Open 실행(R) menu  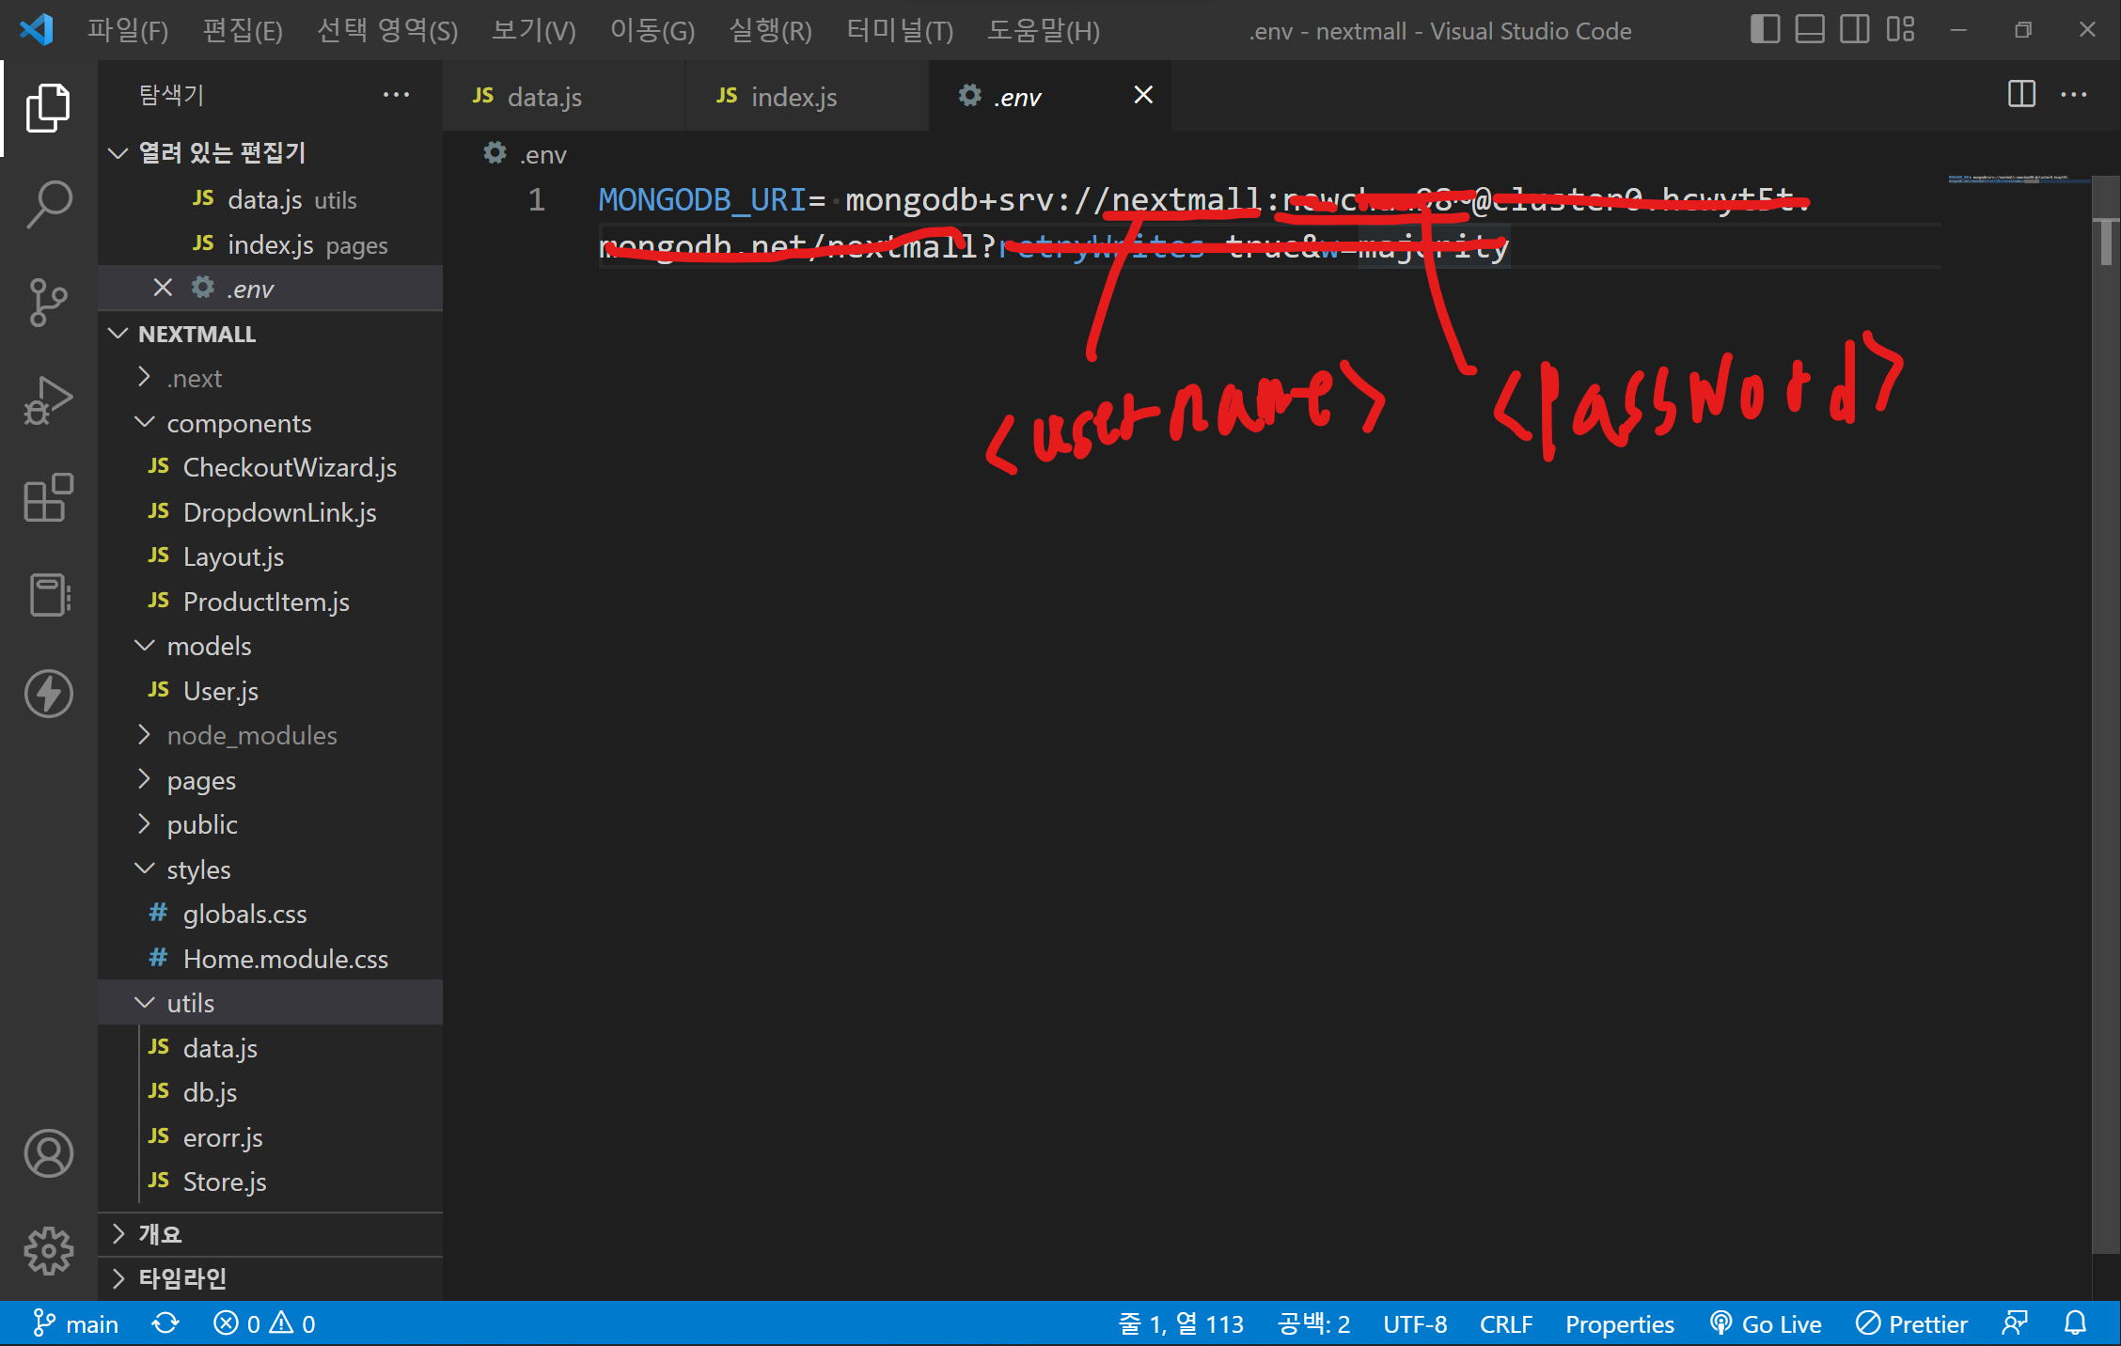click(771, 30)
